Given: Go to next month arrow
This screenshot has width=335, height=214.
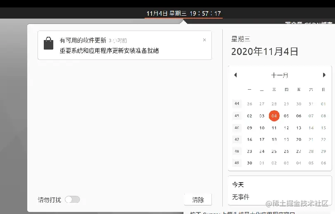Looking at the screenshot, I should pyautogui.click(x=324, y=75).
